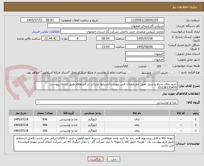Click the deadline time field 08:00
The width and height of the screenshot is (204, 166).
105,38
